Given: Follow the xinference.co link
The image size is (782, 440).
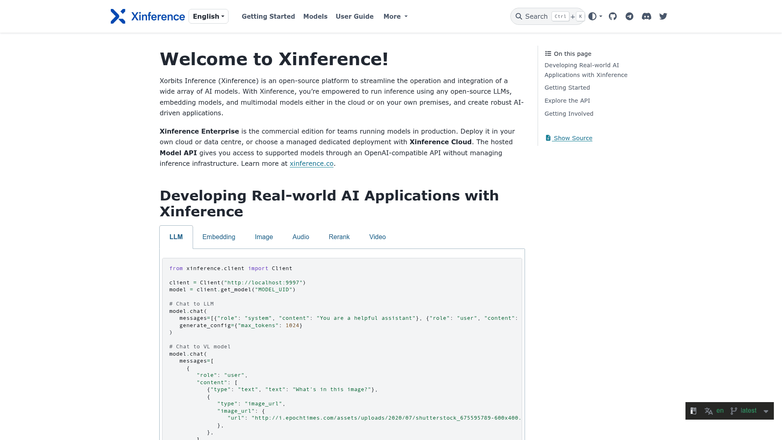Looking at the screenshot, I should tap(312, 163).
